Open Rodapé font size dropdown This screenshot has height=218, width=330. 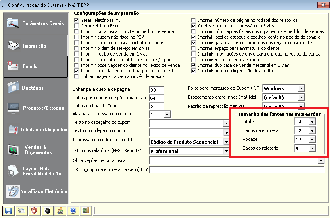coord(312,140)
